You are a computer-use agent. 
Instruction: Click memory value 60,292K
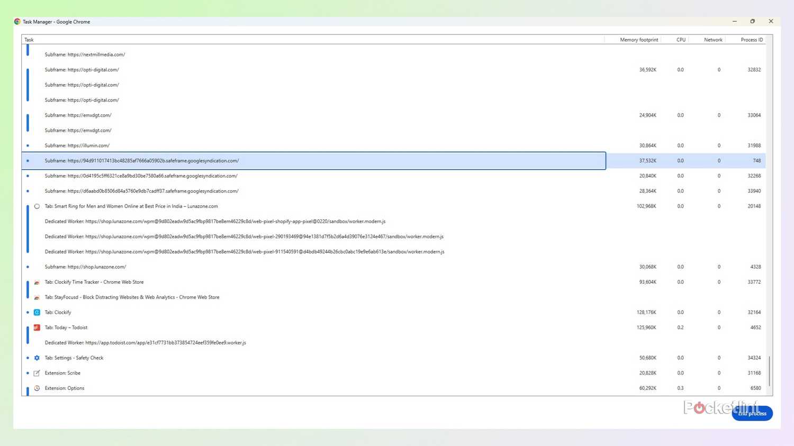[x=648, y=388]
